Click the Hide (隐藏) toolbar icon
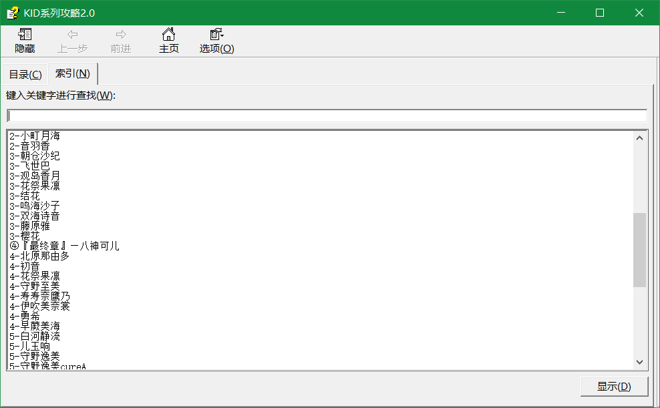Screen dimensions: 660x408 pyautogui.click(x=25, y=35)
